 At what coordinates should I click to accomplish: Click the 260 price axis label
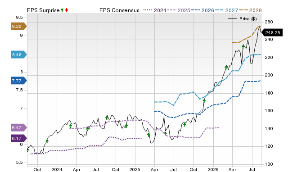pyautogui.click(x=269, y=22)
